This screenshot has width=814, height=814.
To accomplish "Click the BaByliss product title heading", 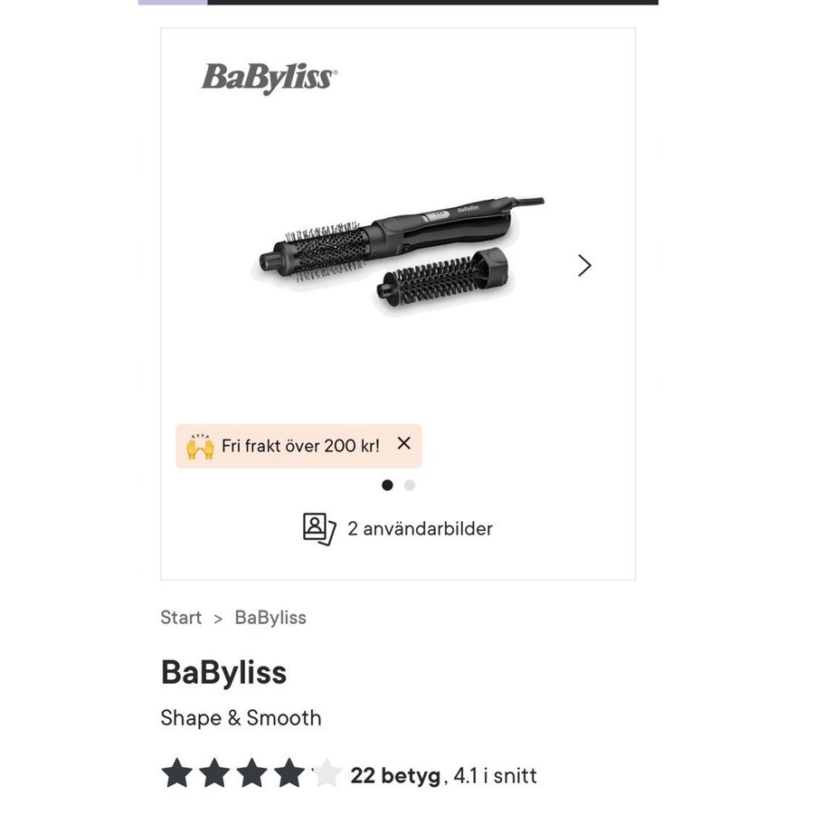I will 223,672.
